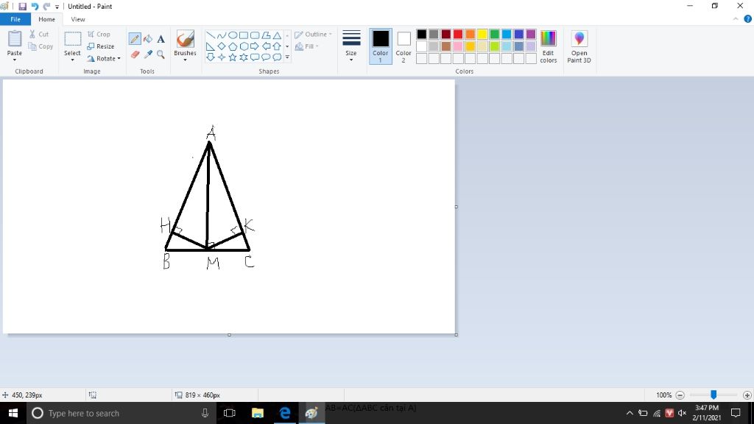
Task: Choose the Right arrow shape
Action: 254,46
